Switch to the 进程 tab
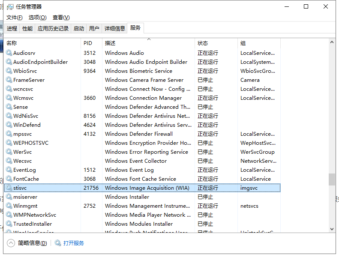This screenshot has height=257, width=339. [x=12, y=28]
